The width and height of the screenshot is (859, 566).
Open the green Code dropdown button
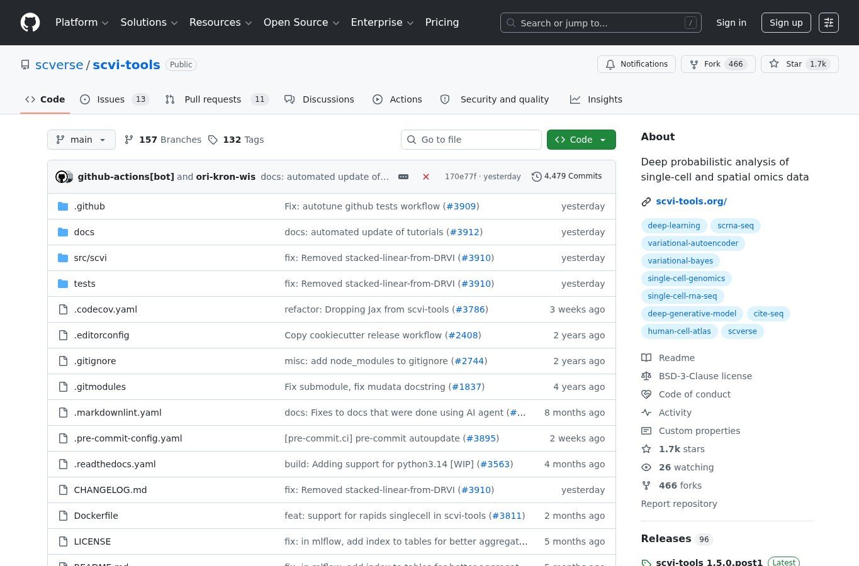(581, 140)
